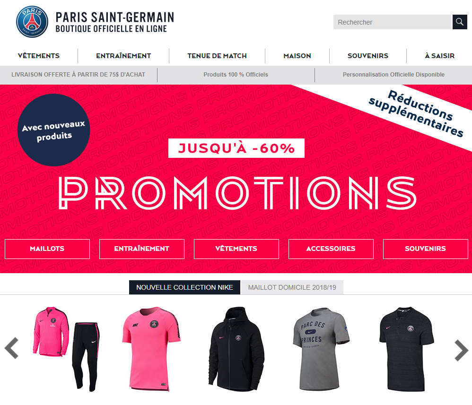Open the Entraînement navigation menu
Screen dimensions: 472x405
coord(123,56)
